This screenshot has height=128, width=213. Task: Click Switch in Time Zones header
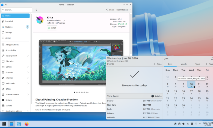click(x=156, y=96)
